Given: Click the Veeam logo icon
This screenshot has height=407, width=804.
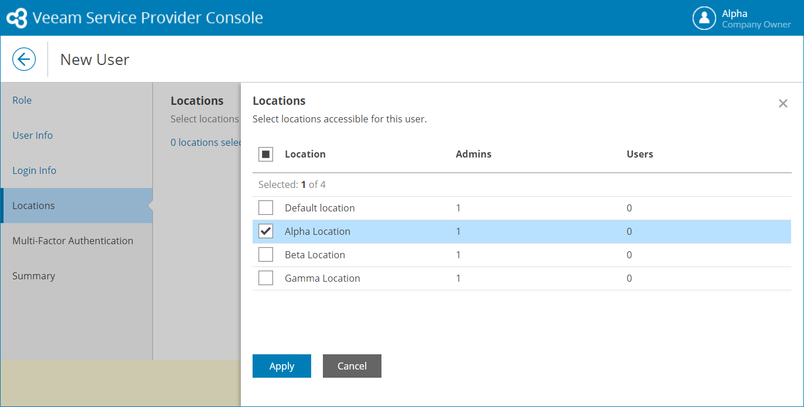Looking at the screenshot, I should pyautogui.click(x=16, y=18).
